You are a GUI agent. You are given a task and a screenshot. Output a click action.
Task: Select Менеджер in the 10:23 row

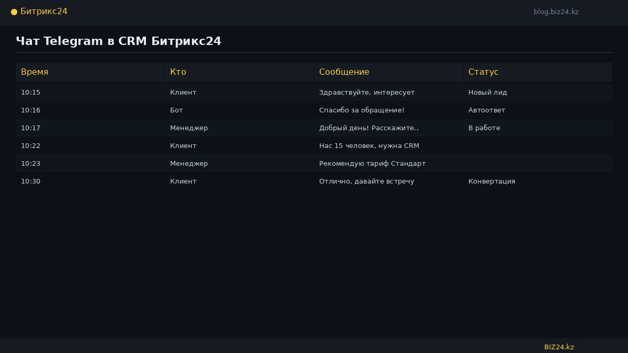point(189,164)
